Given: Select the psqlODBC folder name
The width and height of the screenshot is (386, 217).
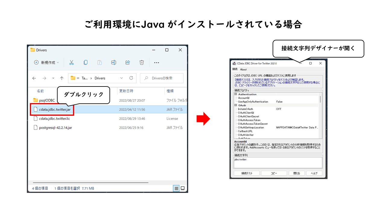Looking at the screenshot, I should tap(47, 100).
